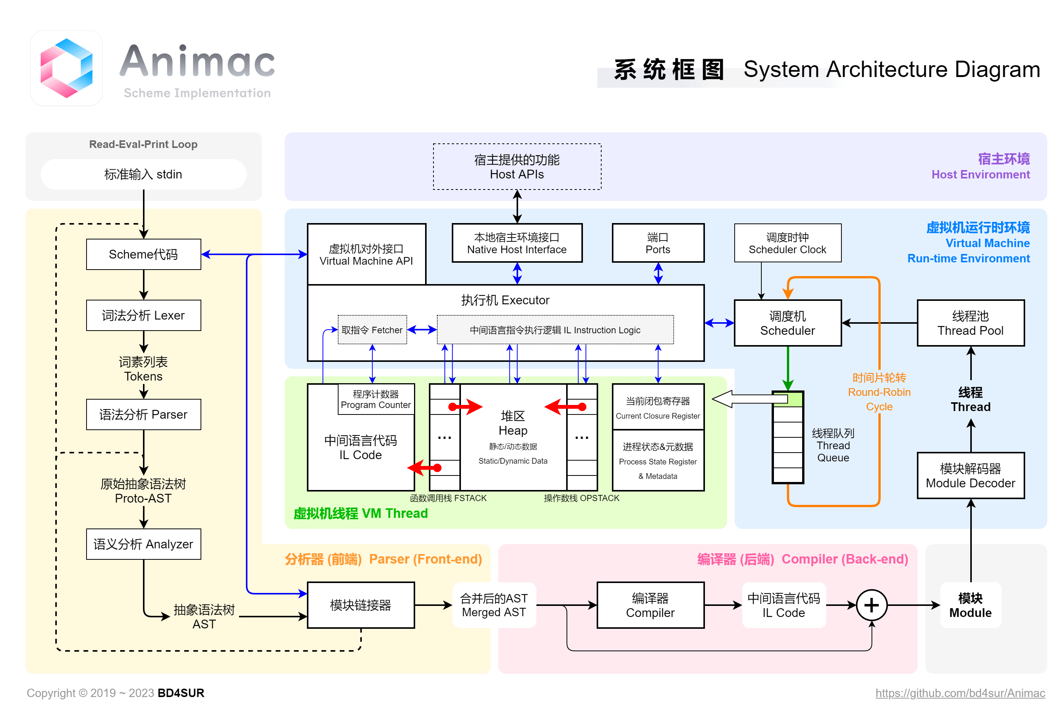1053x710 pixels.
Task: Click the Current Closure Register box
Action: (658, 406)
